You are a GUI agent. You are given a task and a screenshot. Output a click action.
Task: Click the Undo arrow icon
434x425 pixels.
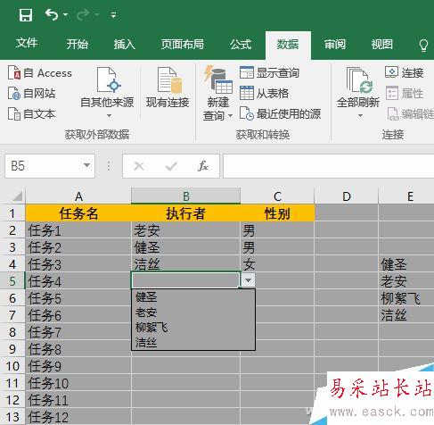tap(52, 14)
